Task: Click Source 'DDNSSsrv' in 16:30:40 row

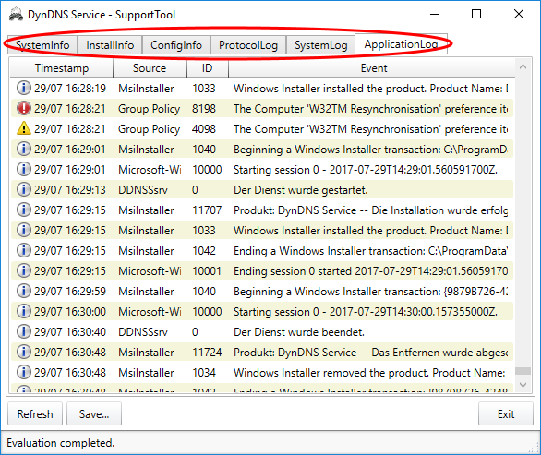Action: pyautogui.click(x=143, y=332)
